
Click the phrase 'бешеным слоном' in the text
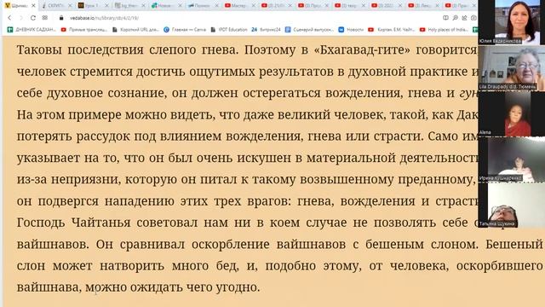(422, 244)
